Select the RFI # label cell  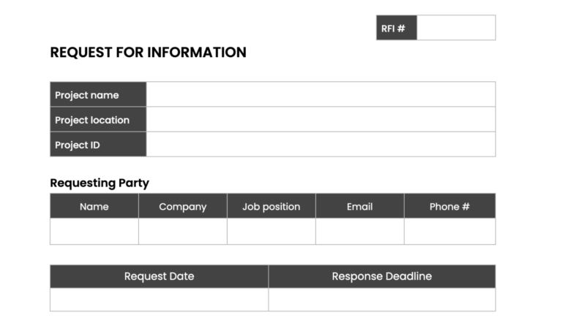397,28
